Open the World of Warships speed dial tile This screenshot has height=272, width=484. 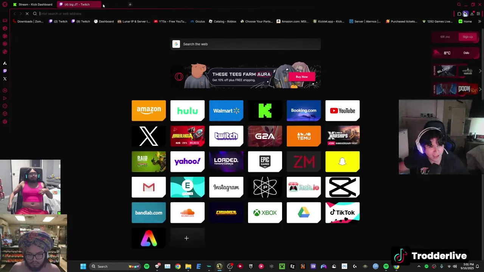tap(343, 136)
